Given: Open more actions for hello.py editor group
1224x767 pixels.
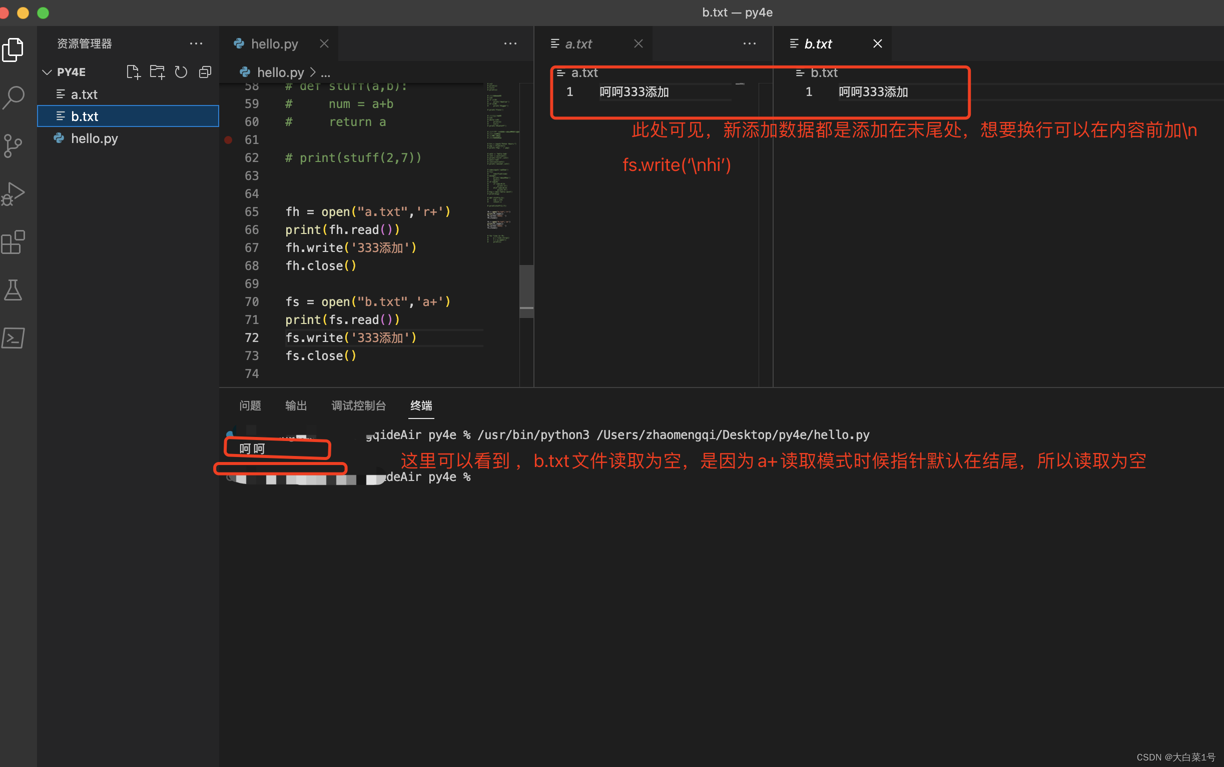Looking at the screenshot, I should tap(510, 43).
